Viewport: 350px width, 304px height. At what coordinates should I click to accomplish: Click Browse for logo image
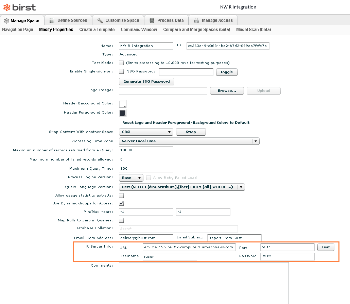click(227, 91)
